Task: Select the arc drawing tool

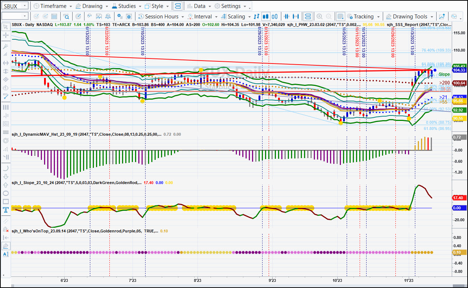Action: [5, 168]
